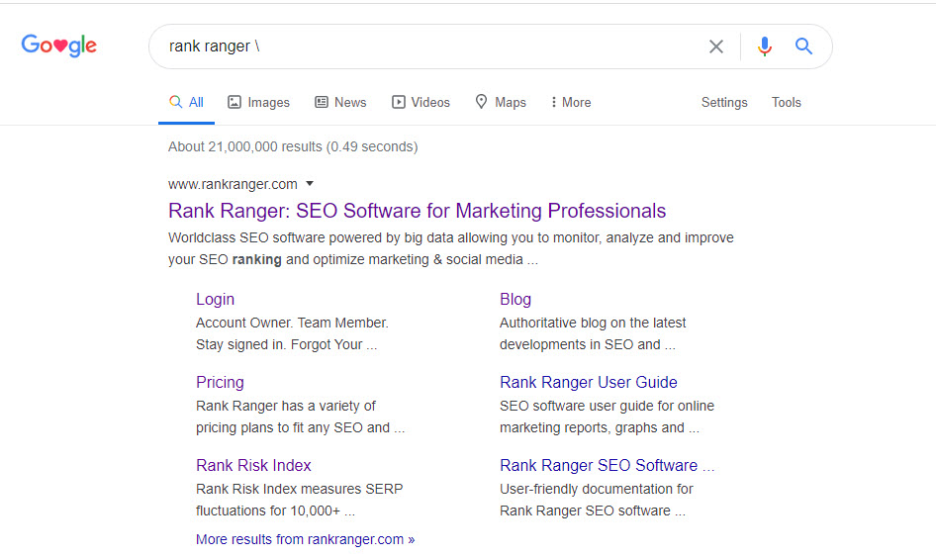Open Rank Ranger main result title
The width and height of the screenshot is (936, 557).
(417, 211)
